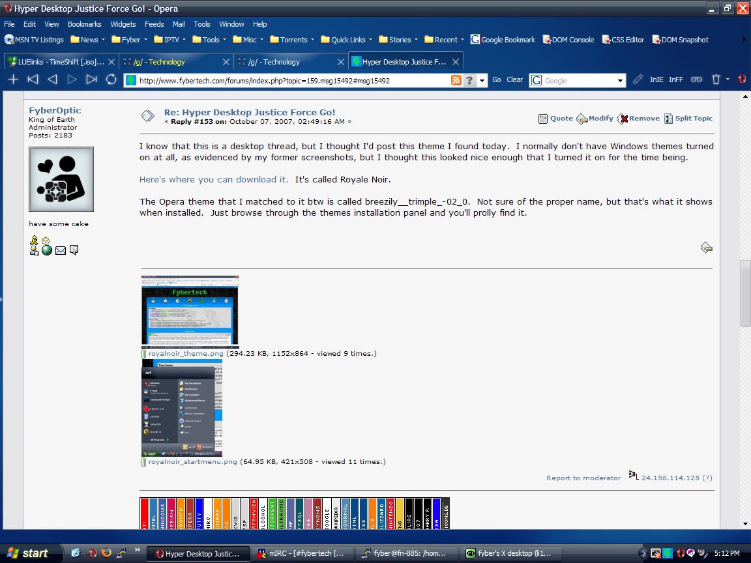Click the Quote button on the post
Image resolution: width=751 pixels, height=563 pixels.
[555, 118]
